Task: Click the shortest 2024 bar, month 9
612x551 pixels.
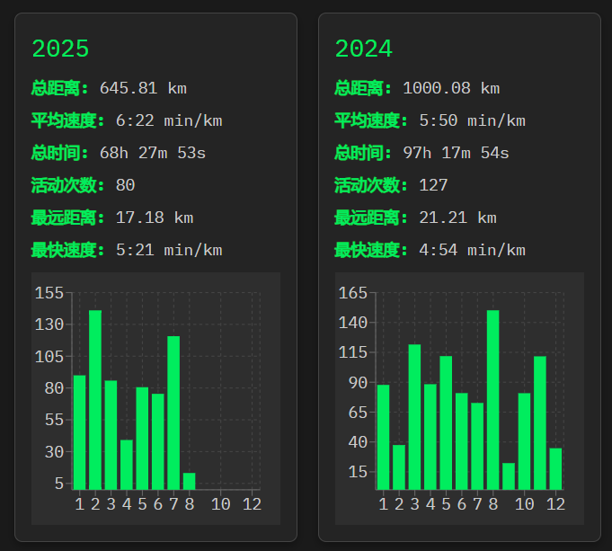Action: point(509,476)
